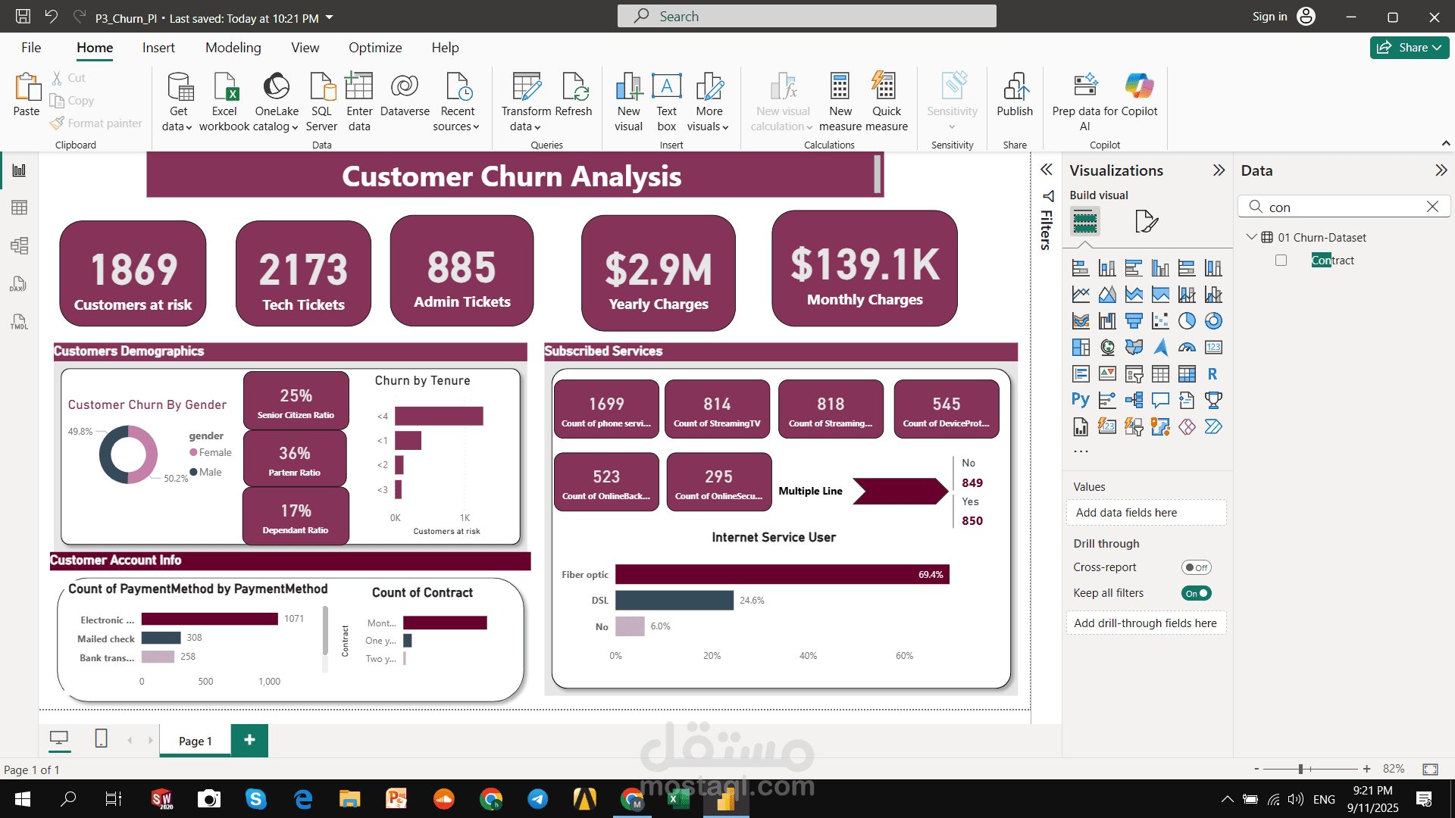Select the Python visual icon
1455x818 pixels.
(1081, 400)
